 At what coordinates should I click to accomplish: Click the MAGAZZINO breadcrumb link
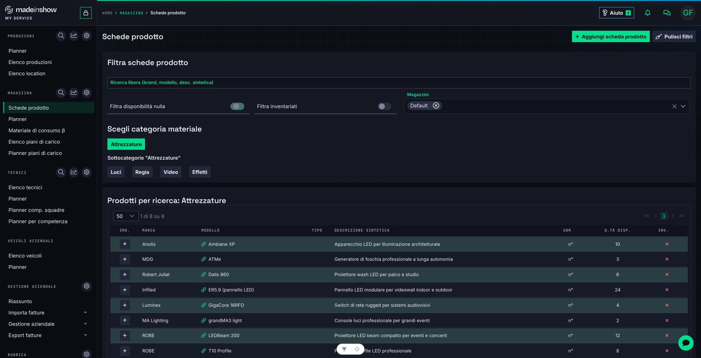(131, 13)
